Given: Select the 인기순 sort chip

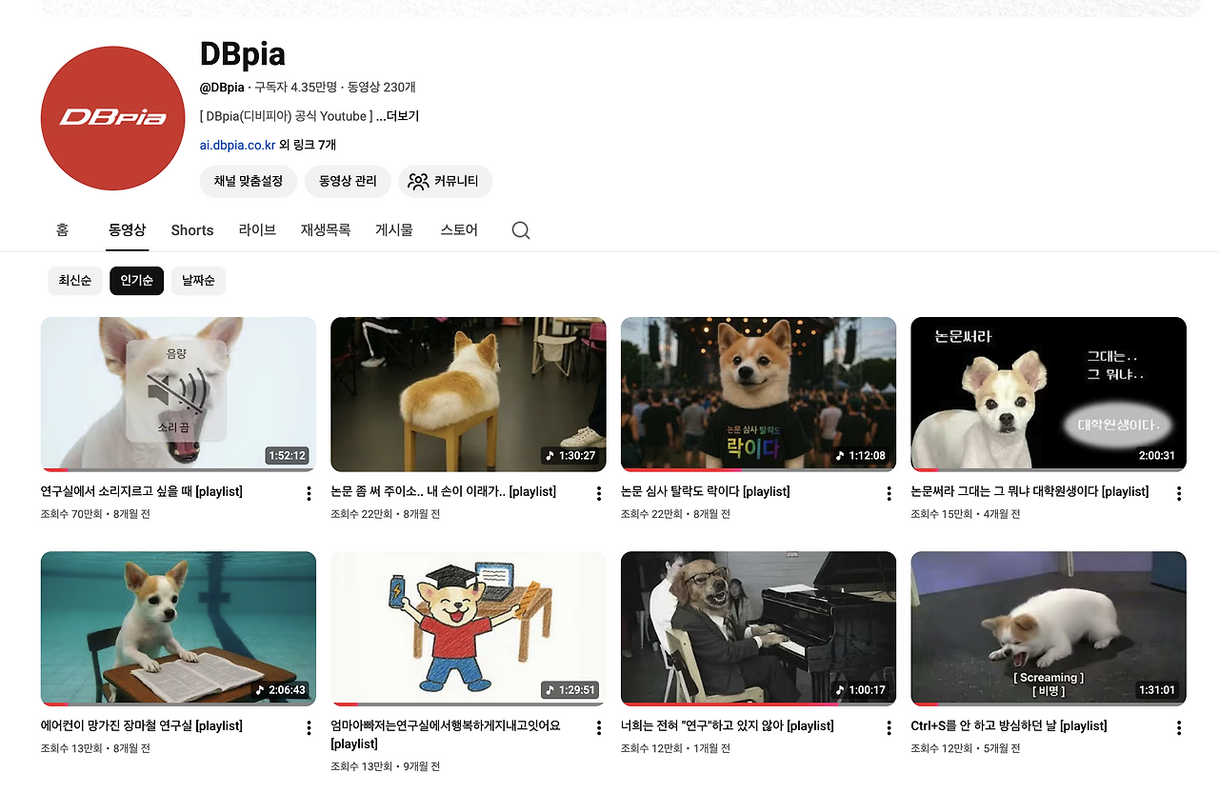Looking at the screenshot, I should (x=136, y=281).
